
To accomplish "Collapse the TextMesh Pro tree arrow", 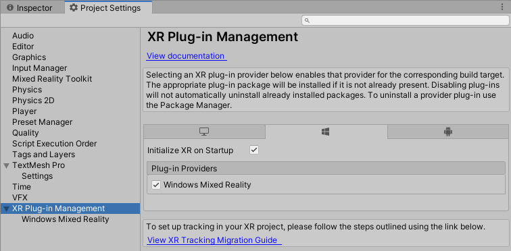I will coord(6,165).
